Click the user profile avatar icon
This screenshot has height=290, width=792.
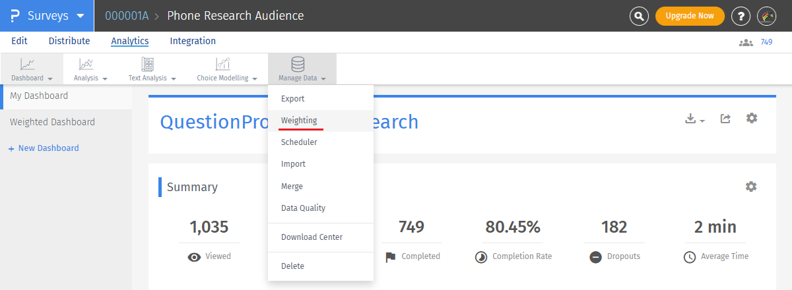[766, 16]
